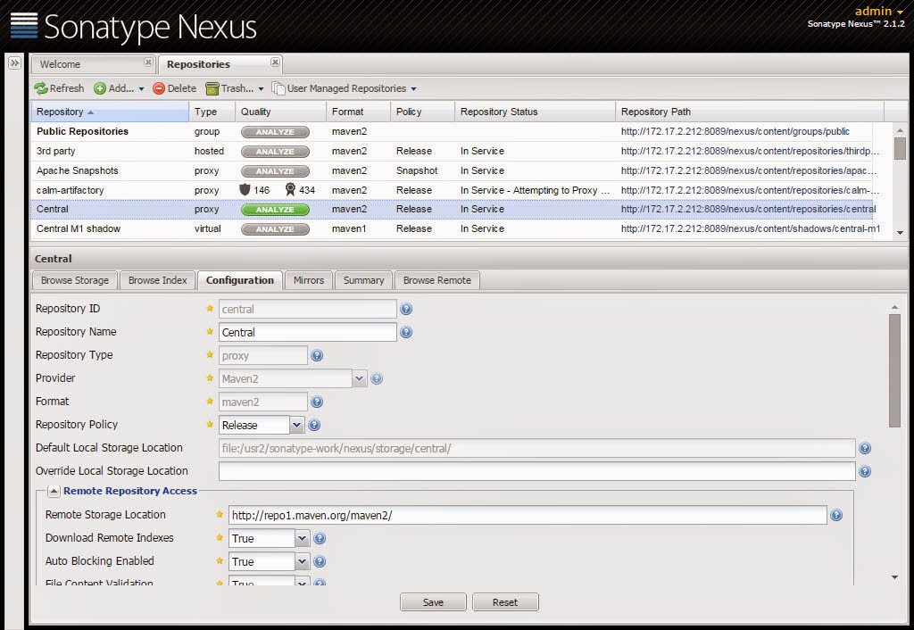Screen dimensions: 914x630
Task: Select the Central M1 shadow row
Action: coord(452,228)
